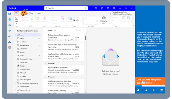Open the Weekly Financial Review meeting reminder

coord(121,13)
